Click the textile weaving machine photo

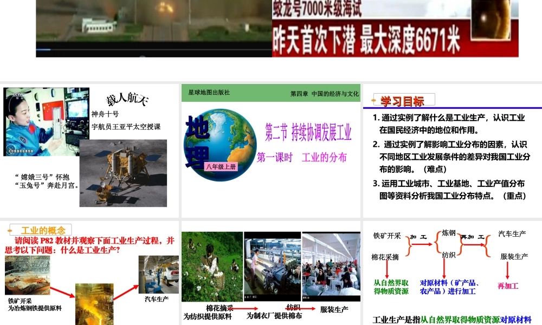(x=273, y=266)
